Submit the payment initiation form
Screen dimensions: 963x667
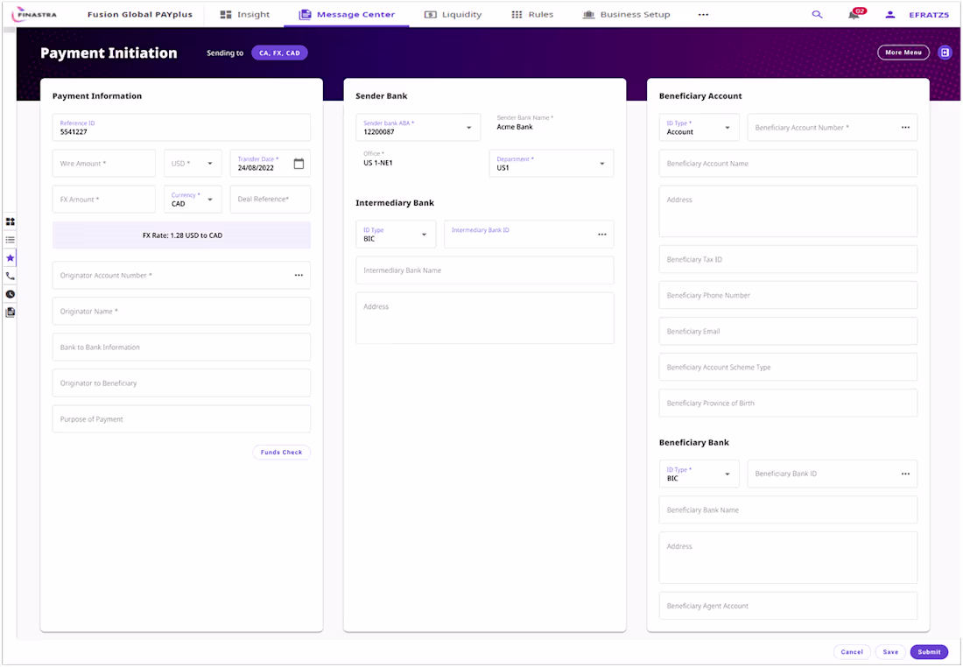click(929, 651)
